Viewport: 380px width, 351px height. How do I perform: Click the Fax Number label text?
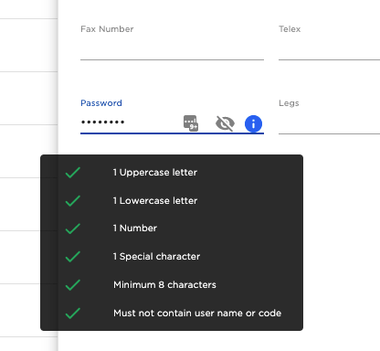[x=107, y=29]
